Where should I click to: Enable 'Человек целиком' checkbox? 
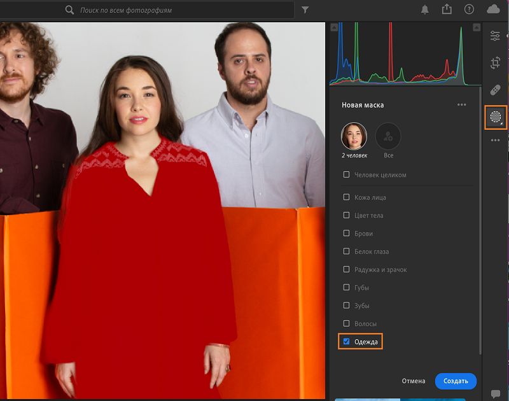point(346,174)
